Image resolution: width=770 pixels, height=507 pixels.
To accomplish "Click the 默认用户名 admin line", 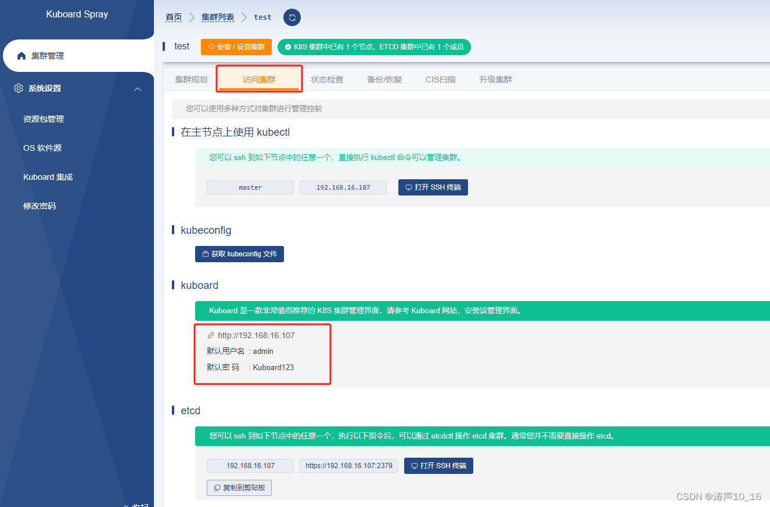I will (x=240, y=351).
